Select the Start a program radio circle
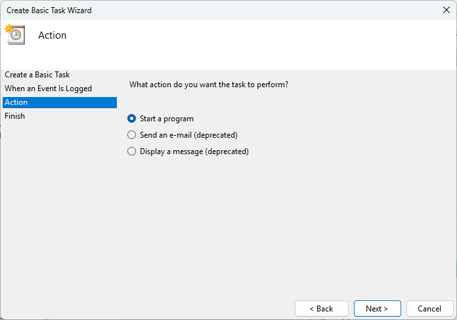Viewport: 457px width, 320px height. [x=131, y=119]
